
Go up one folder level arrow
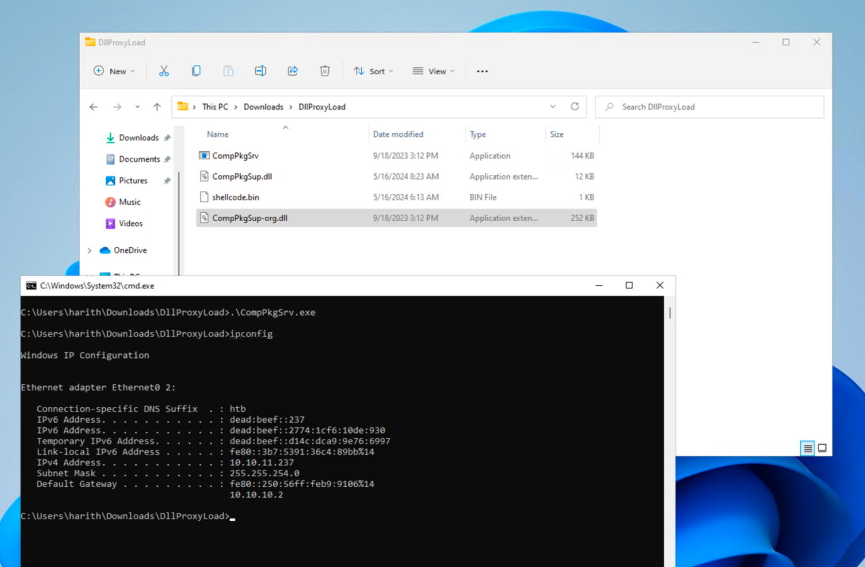tap(157, 107)
